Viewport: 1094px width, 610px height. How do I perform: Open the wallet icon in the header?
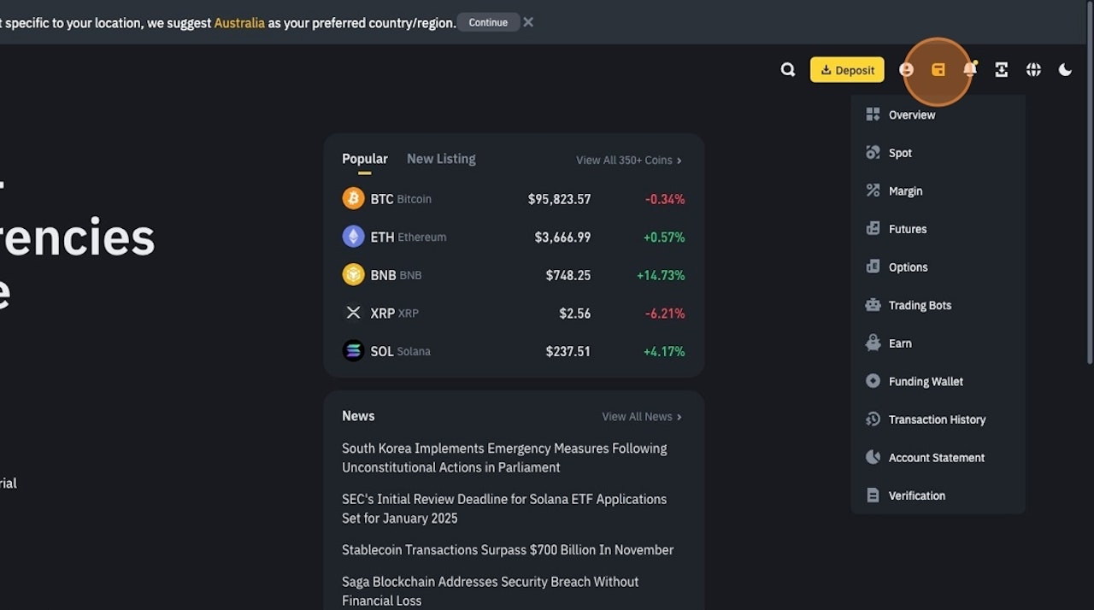938,69
